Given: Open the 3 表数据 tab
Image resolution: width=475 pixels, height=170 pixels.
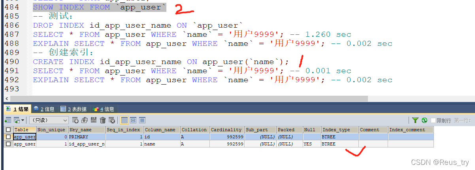Looking at the screenshot, I should 74,109.
